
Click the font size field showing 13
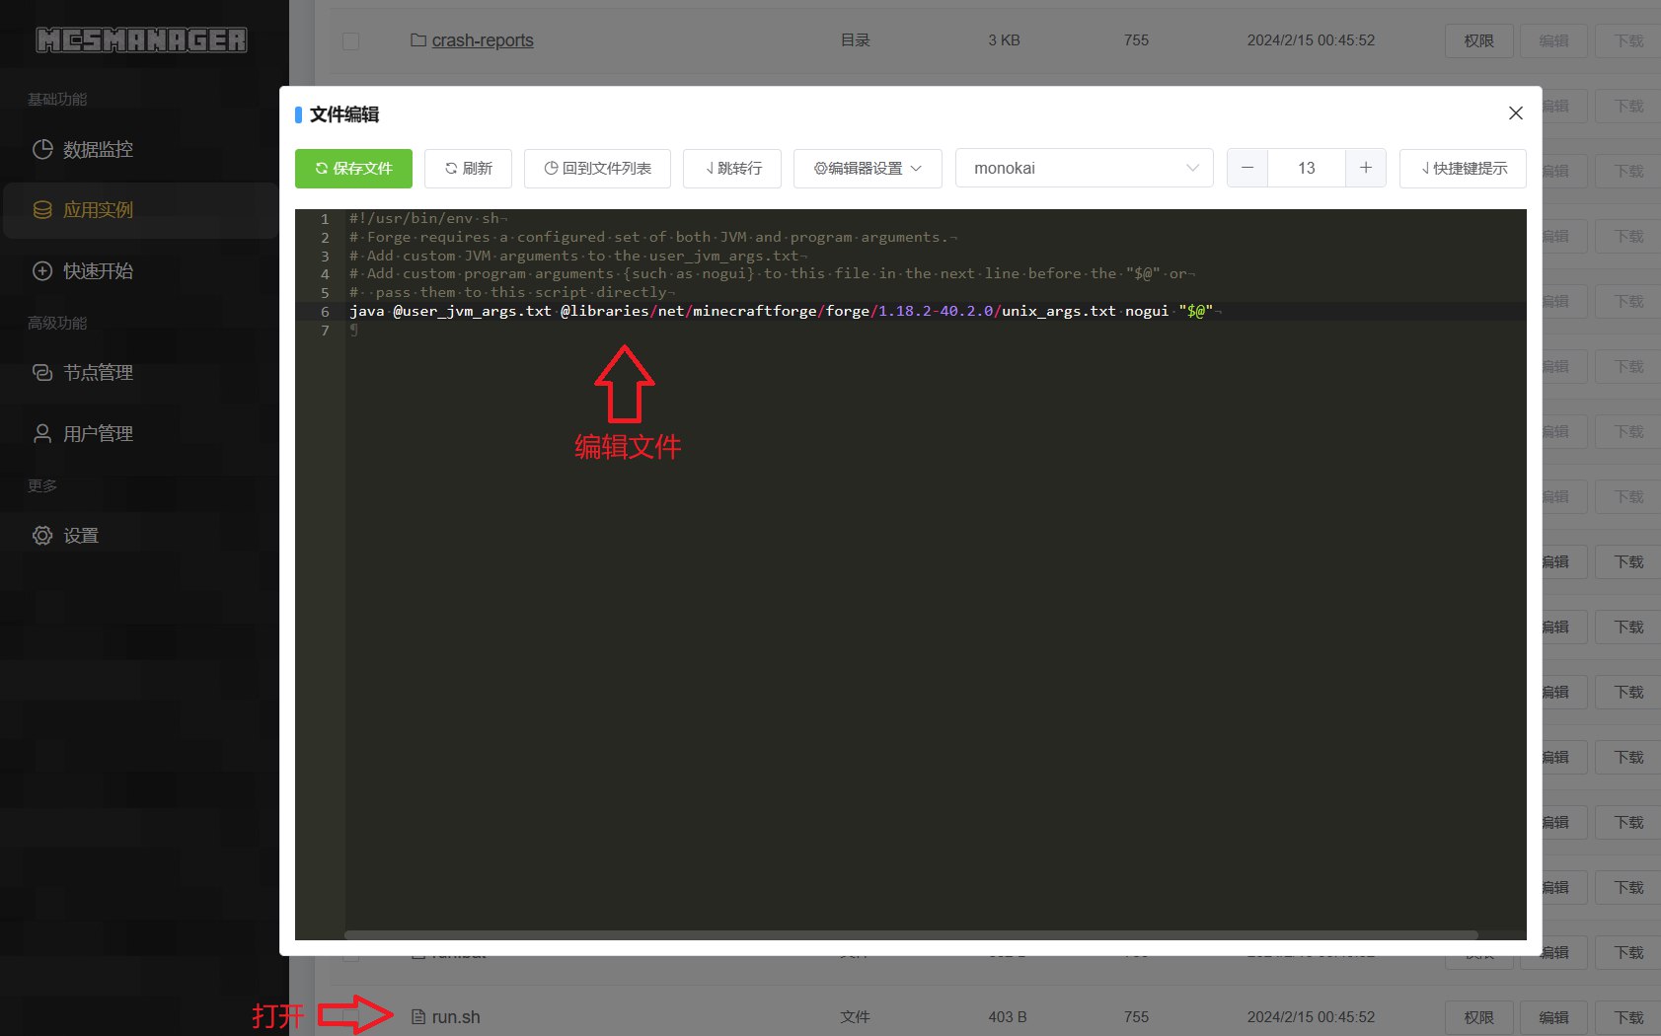(x=1306, y=169)
